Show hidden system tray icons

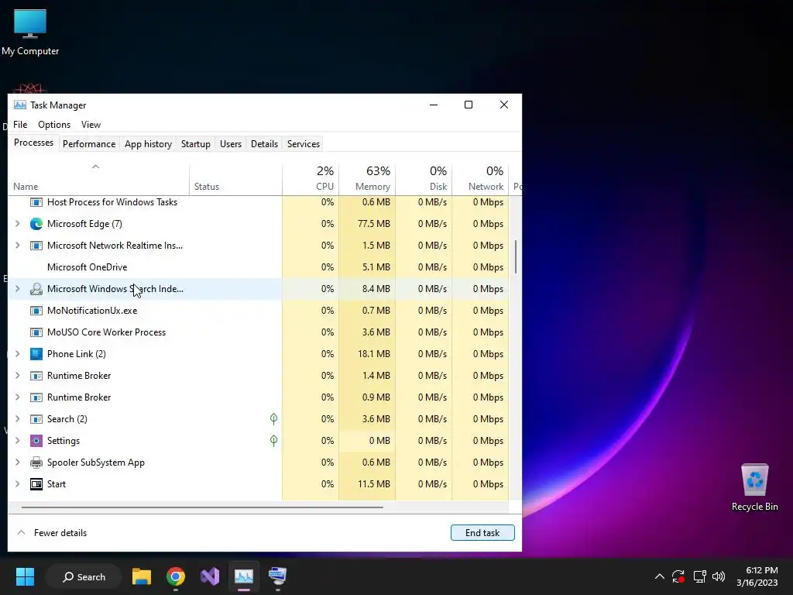click(660, 576)
